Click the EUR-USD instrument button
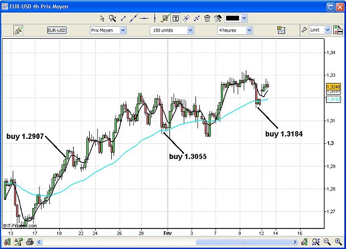 [56, 30]
